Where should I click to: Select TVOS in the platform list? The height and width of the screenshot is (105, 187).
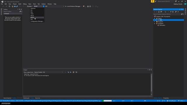[37, 14]
